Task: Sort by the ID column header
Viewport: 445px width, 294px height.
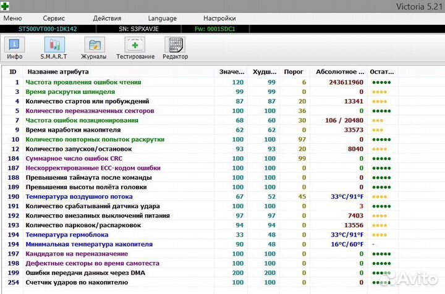Action: pos(13,72)
